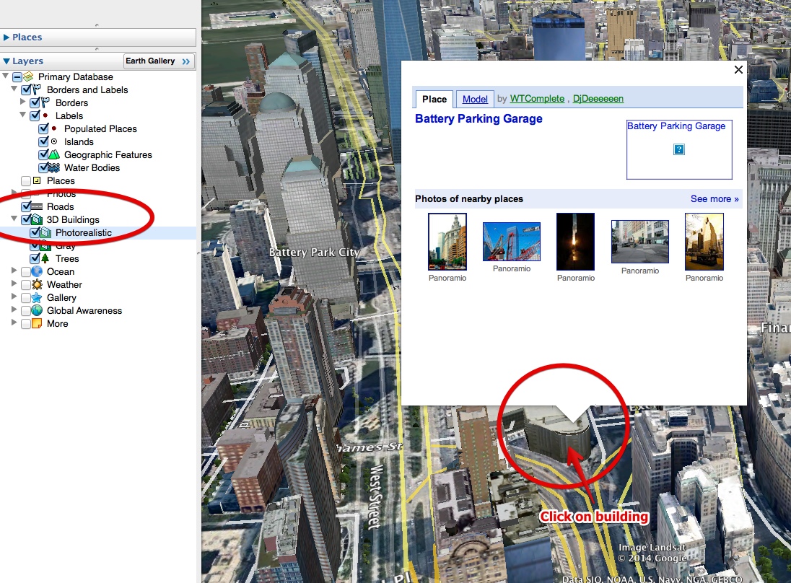The image size is (791, 583).
Task: Click the Labels red dot icon
Action: coord(45,115)
